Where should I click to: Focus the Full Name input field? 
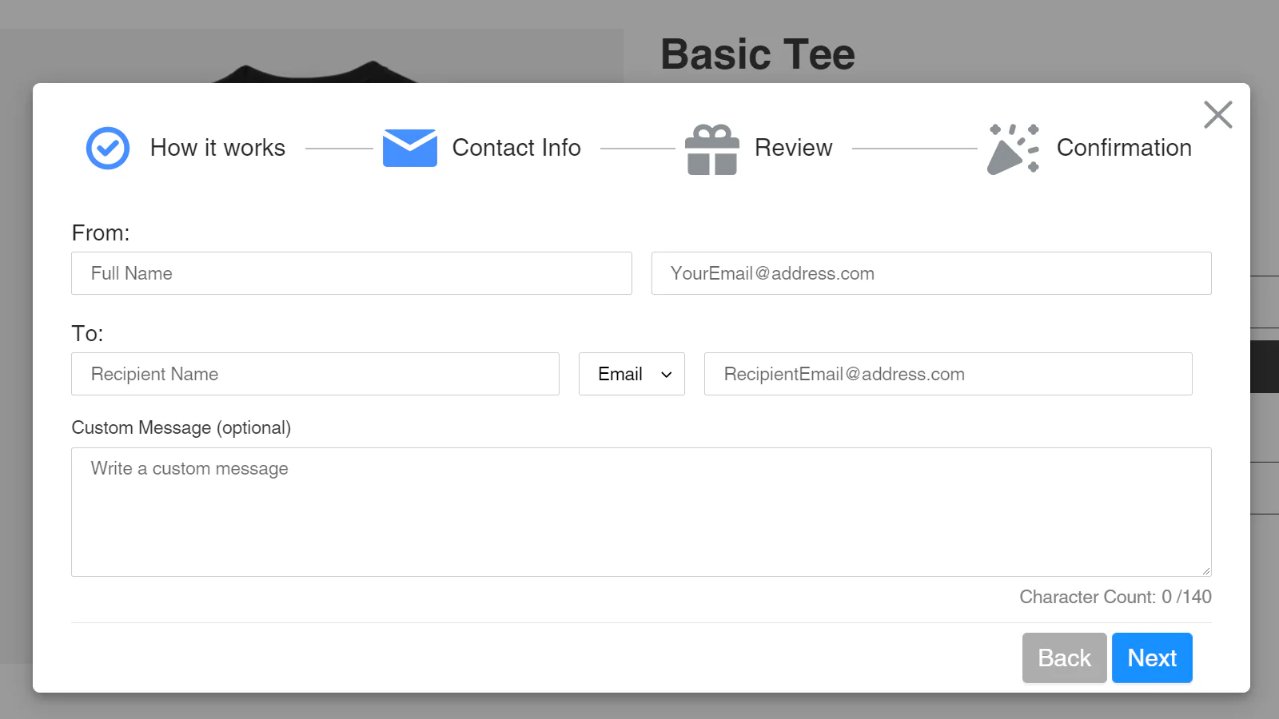tap(352, 273)
